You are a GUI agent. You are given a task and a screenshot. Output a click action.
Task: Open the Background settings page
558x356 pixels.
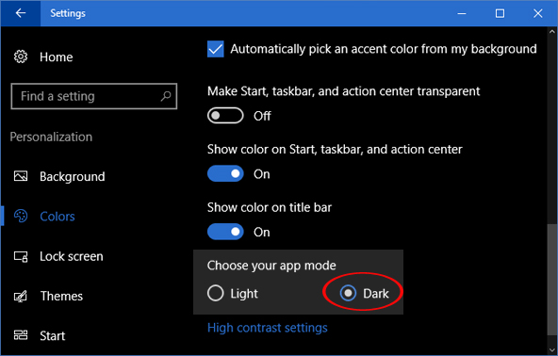[x=73, y=176]
